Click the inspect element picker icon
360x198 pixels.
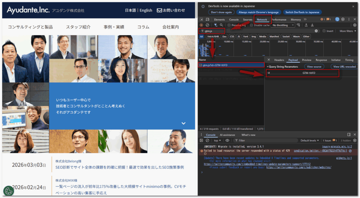[201, 20]
